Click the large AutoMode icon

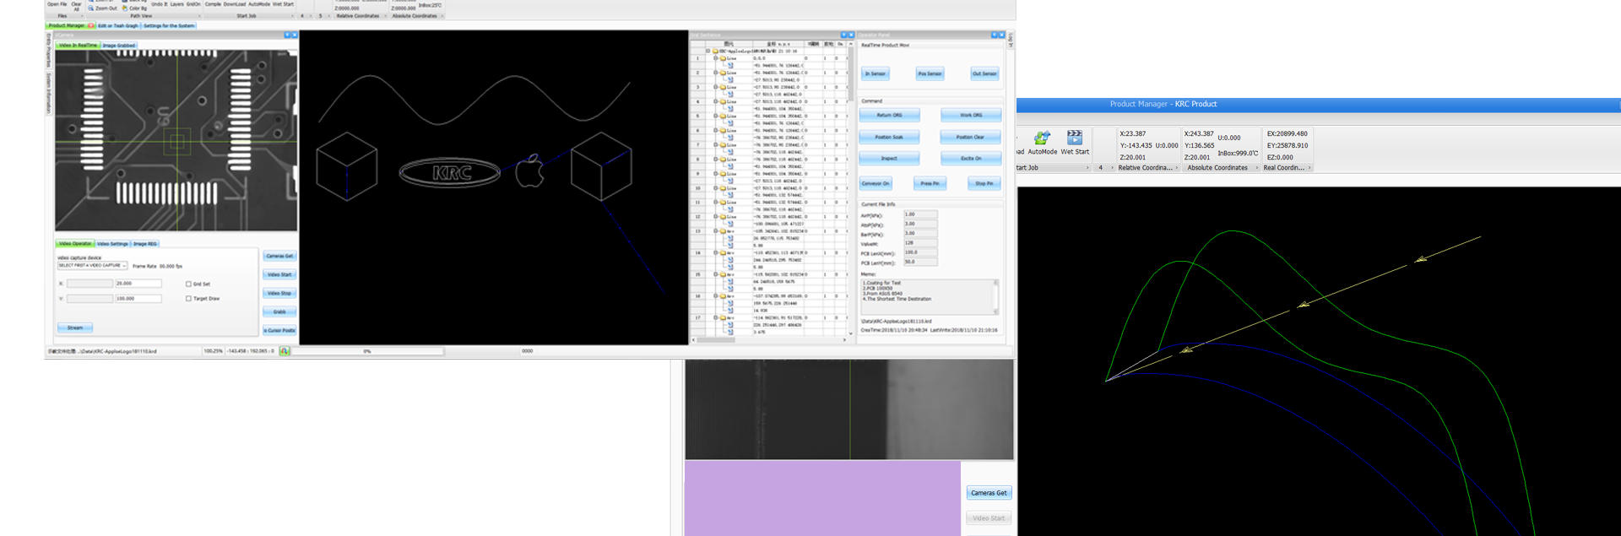1043,138
